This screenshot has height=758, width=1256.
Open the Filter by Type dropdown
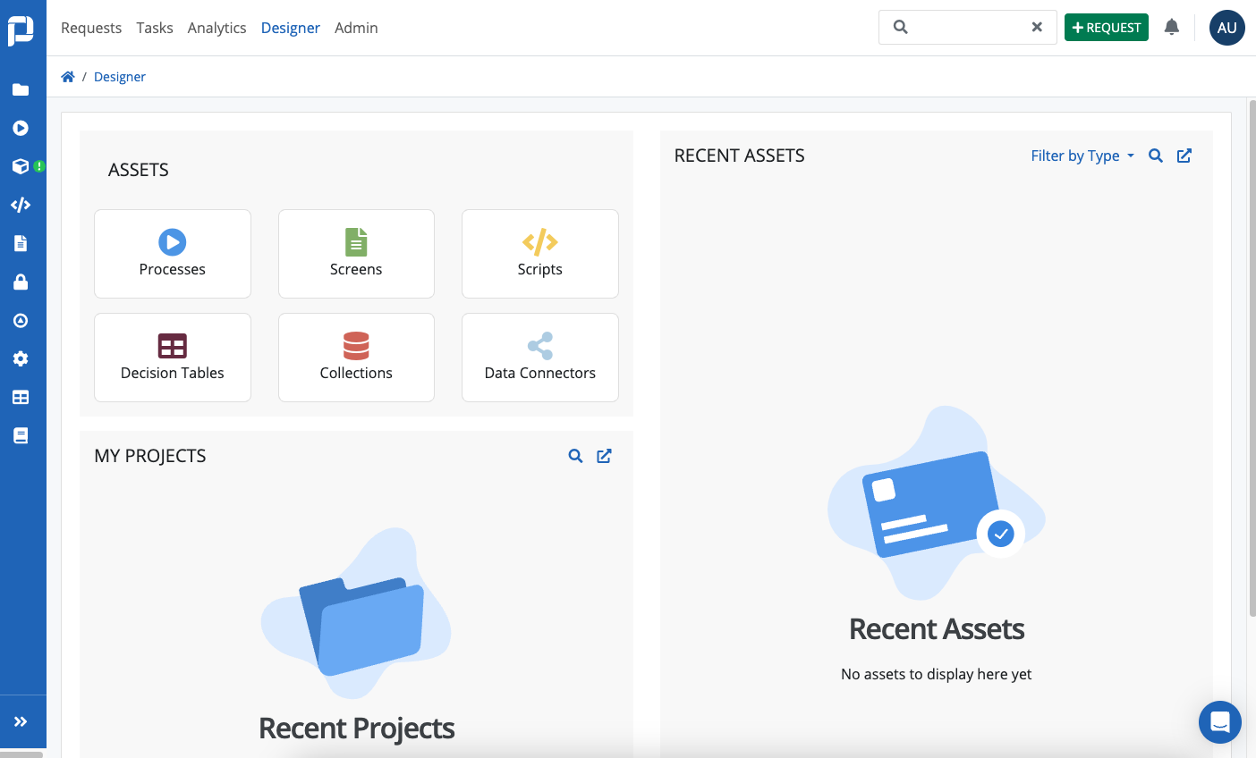pos(1082,156)
